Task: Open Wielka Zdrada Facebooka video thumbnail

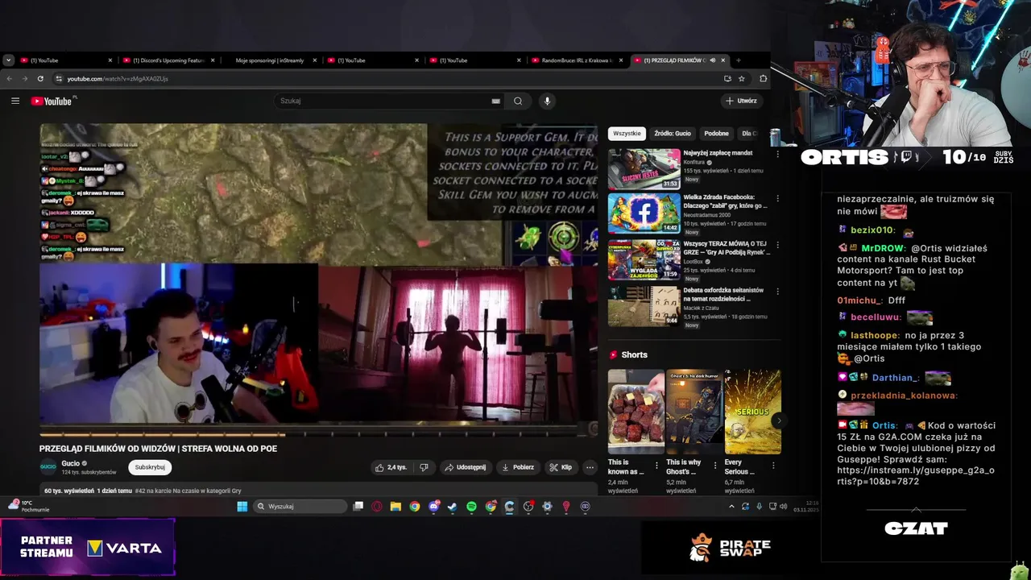Action: [x=644, y=213]
